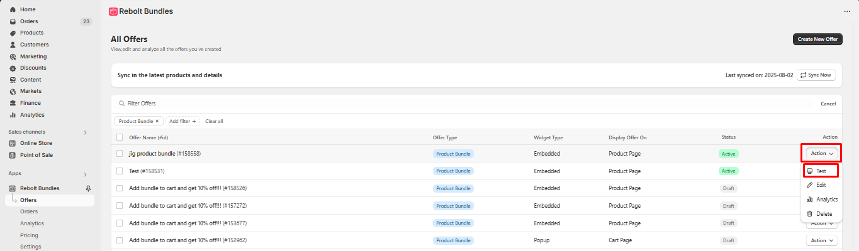This screenshot has height=251, width=859.
Task: Remove the Product Bundle filter chip
Action: pos(157,121)
